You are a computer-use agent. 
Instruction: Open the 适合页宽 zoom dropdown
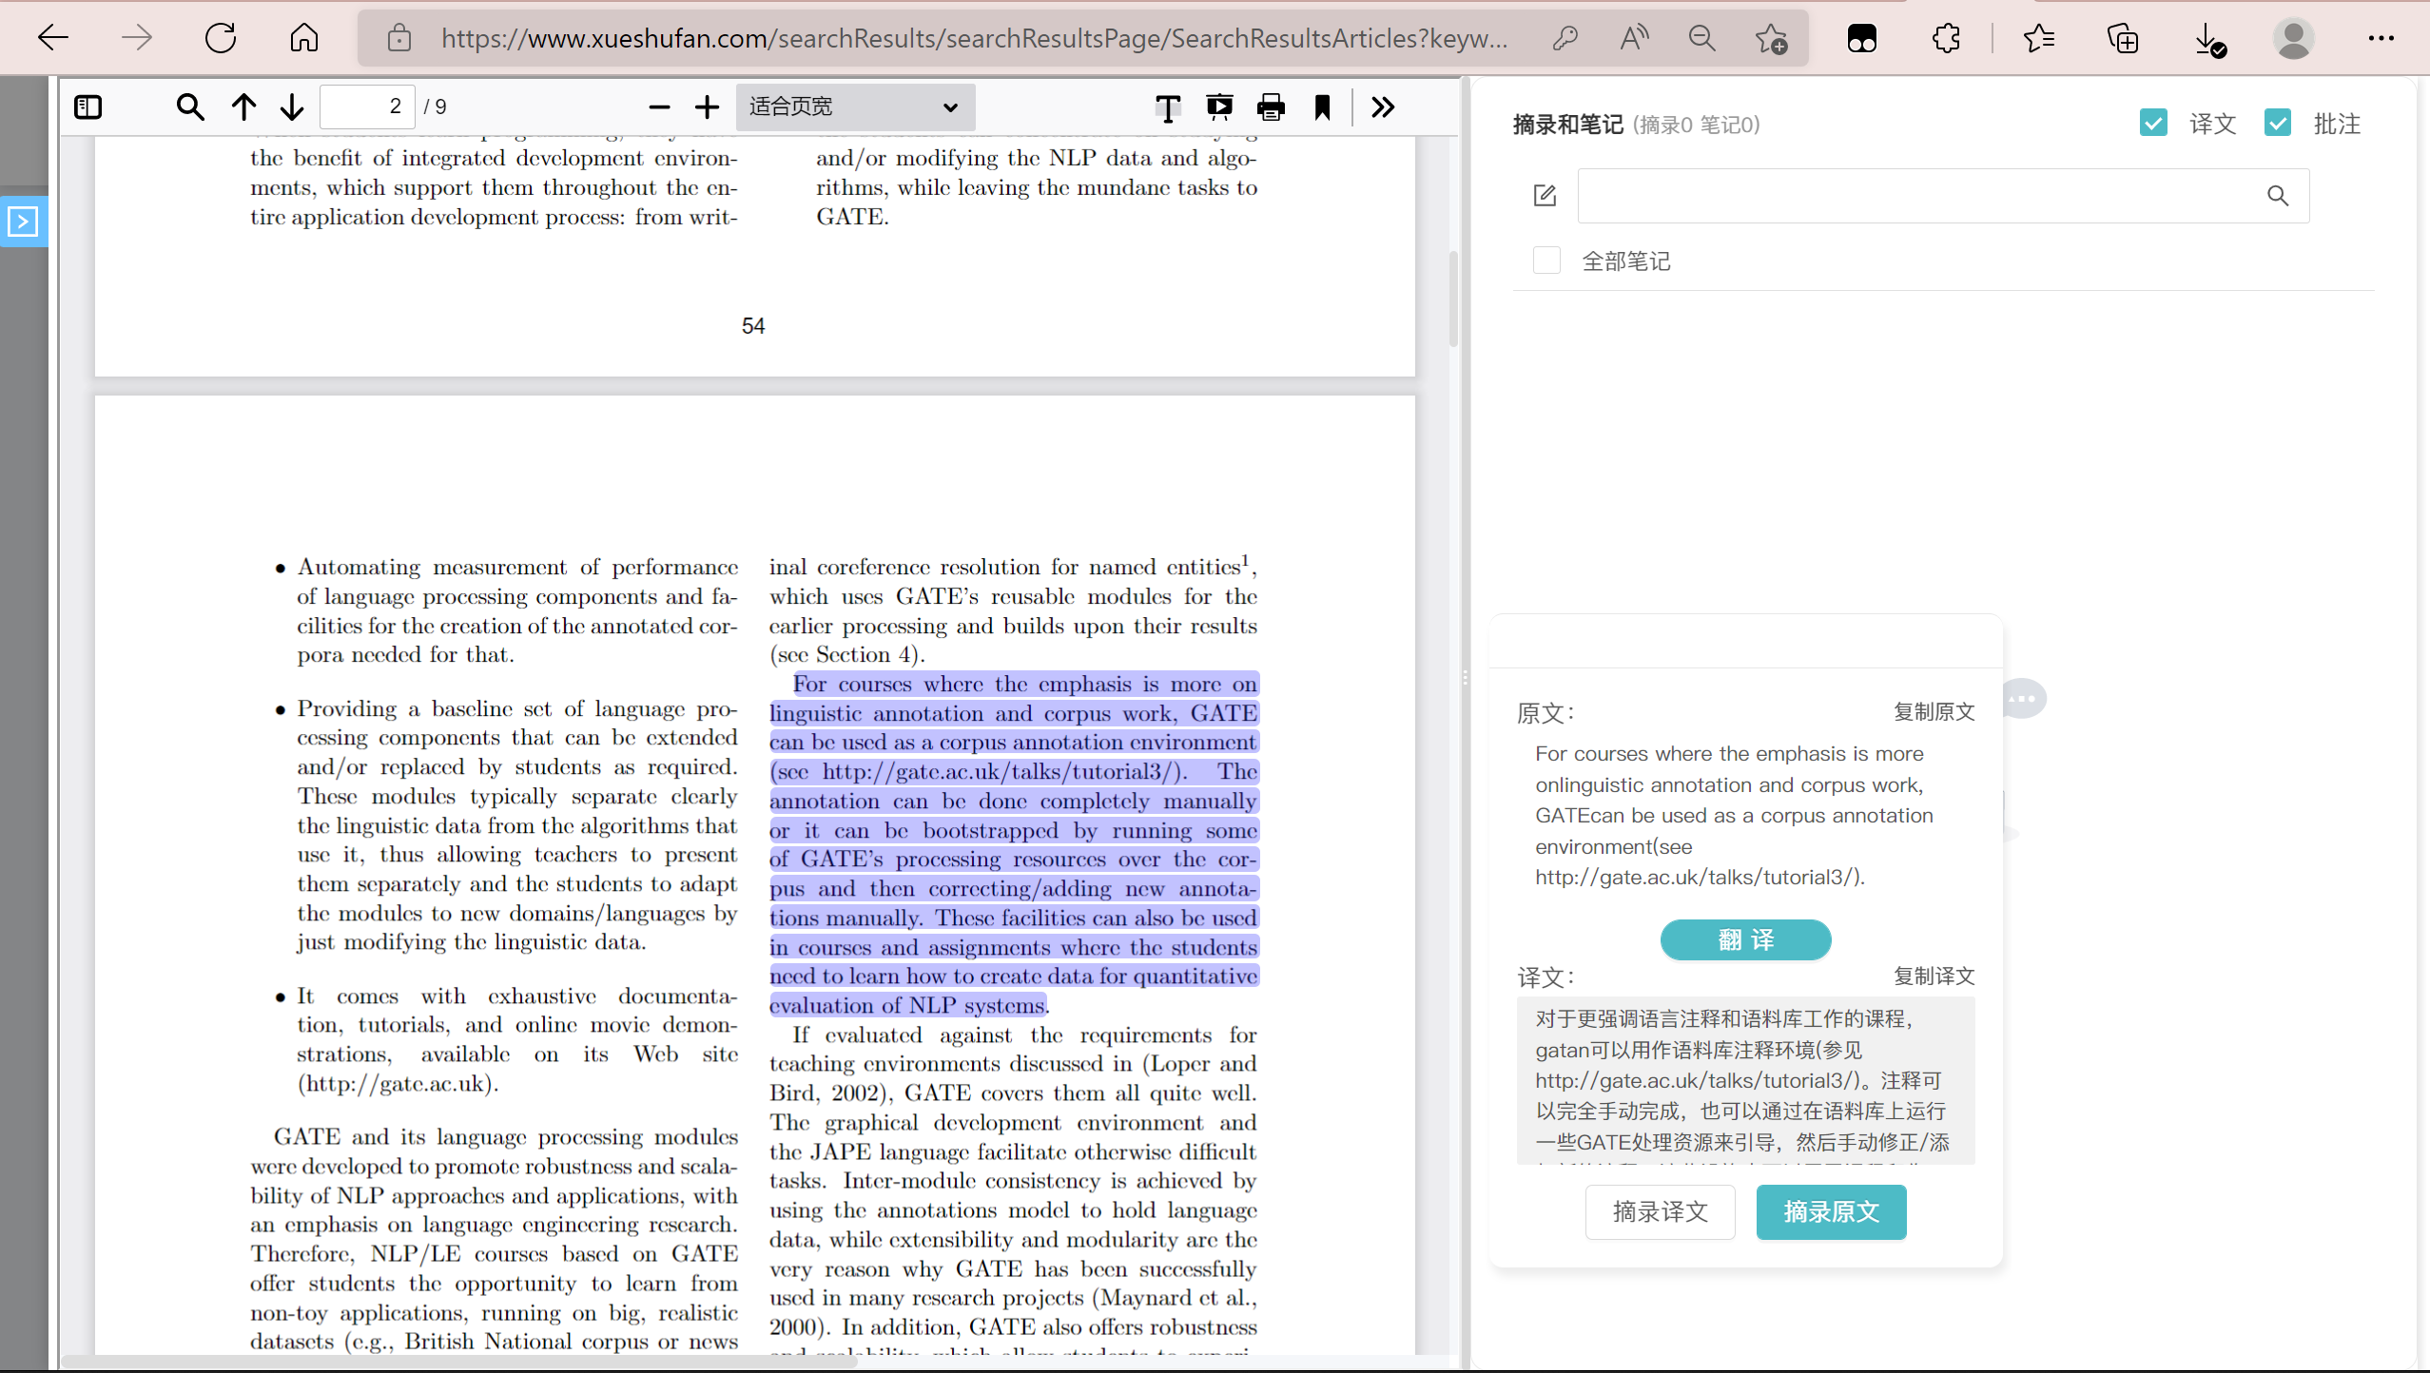[x=855, y=106]
